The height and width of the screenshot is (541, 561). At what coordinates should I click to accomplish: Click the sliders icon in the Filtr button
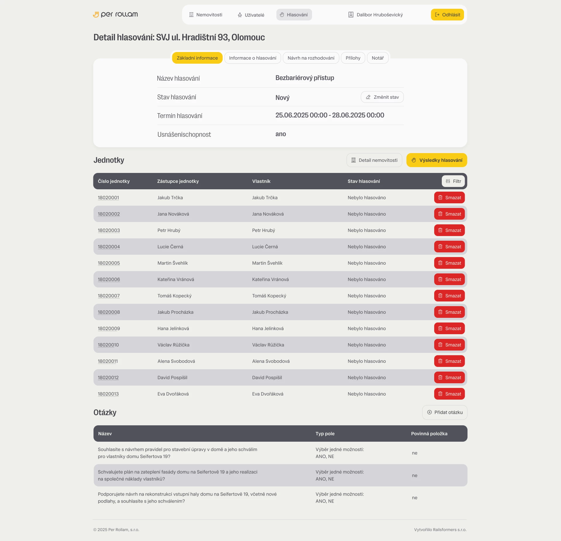coord(448,181)
